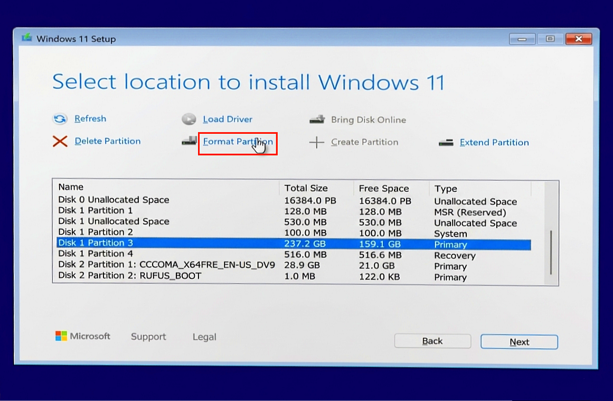Click the Recovery type cell
The image size is (613, 401).
point(455,256)
